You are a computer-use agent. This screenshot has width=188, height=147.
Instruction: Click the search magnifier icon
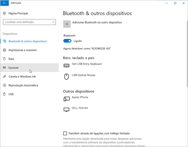[x=53, y=22]
